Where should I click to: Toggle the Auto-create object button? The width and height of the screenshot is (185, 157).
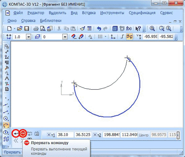[30, 133]
